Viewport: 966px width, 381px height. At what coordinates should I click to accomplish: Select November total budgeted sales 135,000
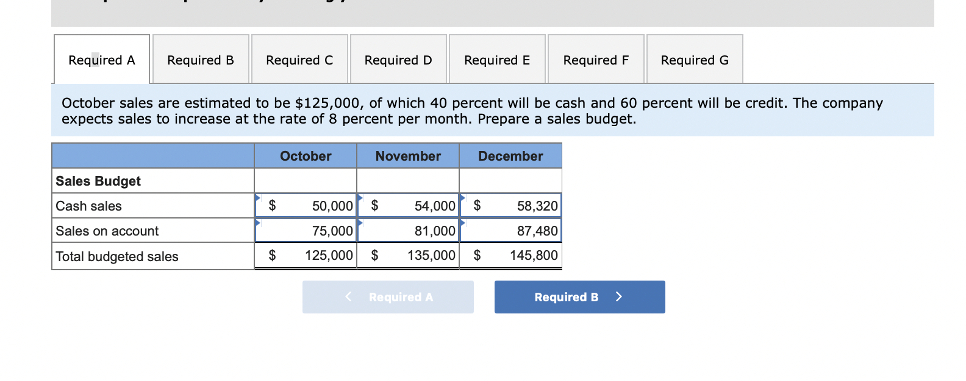(x=408, y=256)
